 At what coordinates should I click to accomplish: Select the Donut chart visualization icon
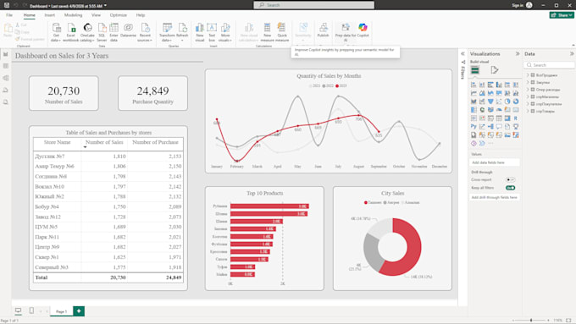[x=516, y=102]
